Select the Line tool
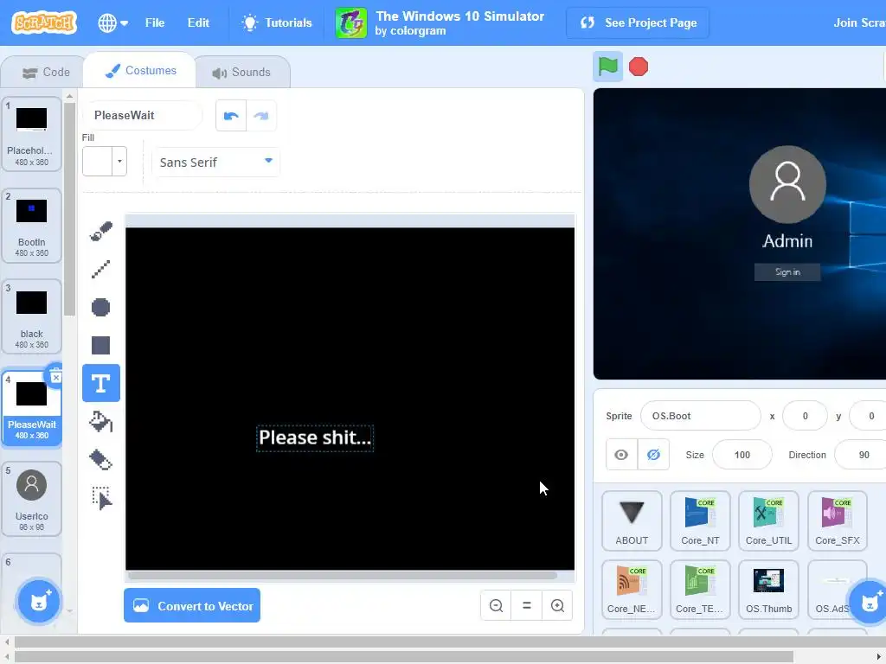Viewport: 886px width, 664px height. pyautogui.click(x=101, y=270)
